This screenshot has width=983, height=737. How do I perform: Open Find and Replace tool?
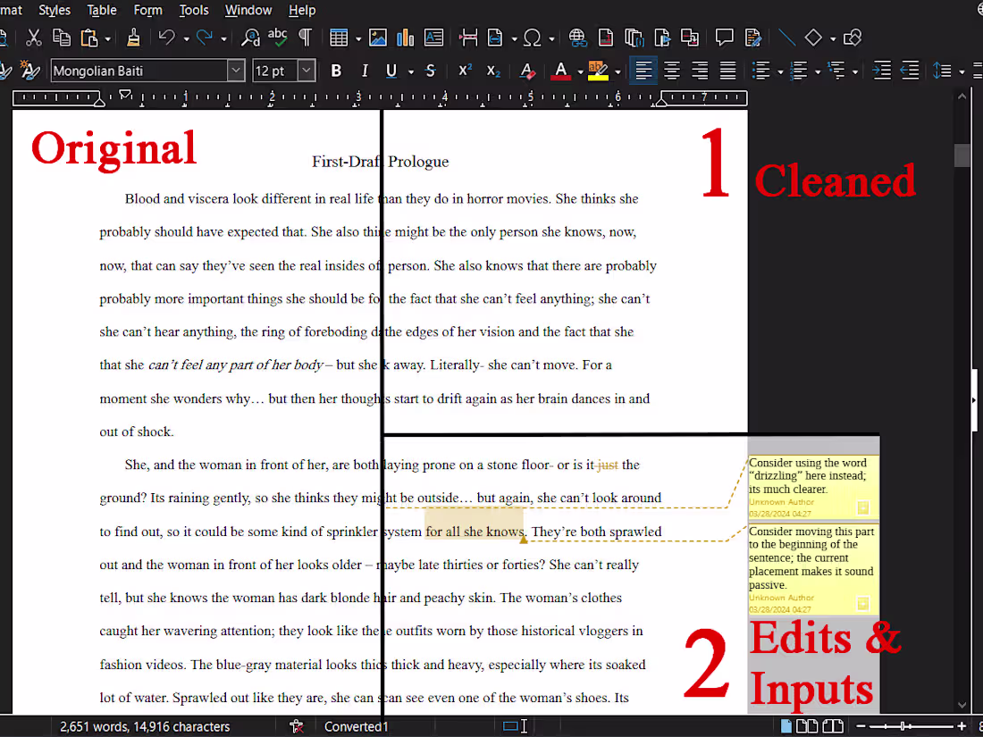tap(250, 38)
